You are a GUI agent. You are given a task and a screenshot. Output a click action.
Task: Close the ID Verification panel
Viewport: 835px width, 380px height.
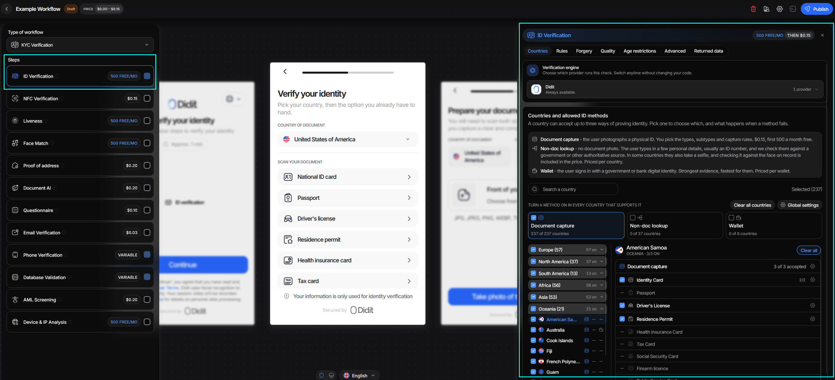coord(822,35)
